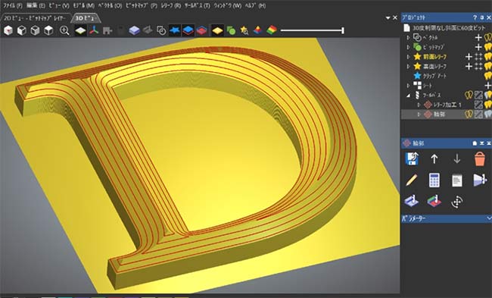This screenshot has height=298, width=492.
Task: Expand the ビットマップ tree node
Action: click(408, 47)
